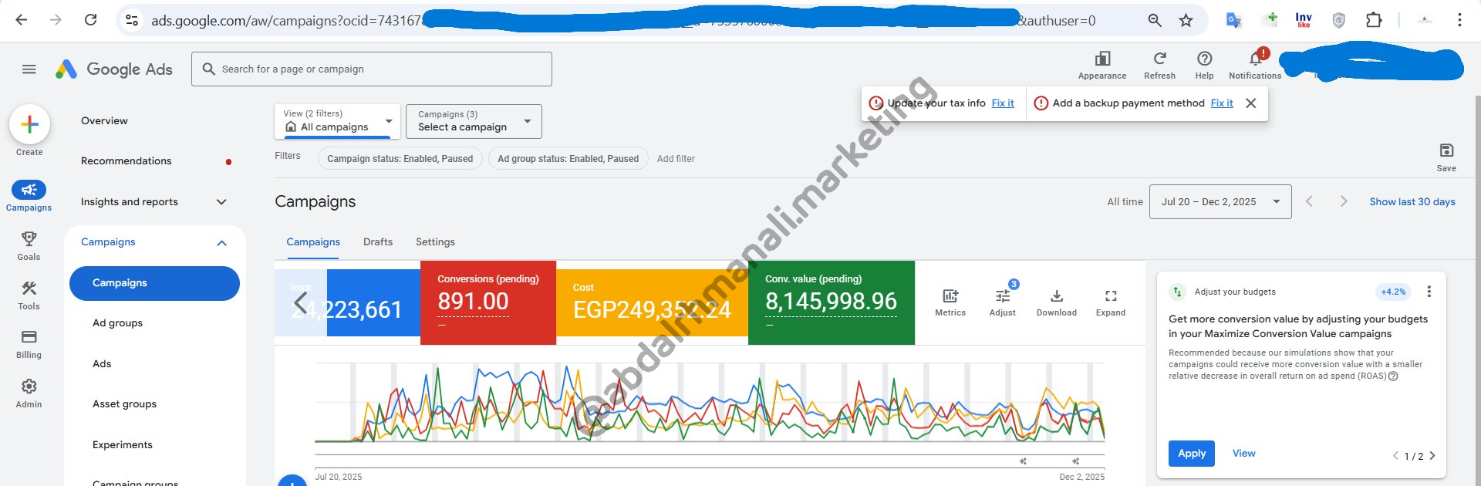Open the Extensions puzzle icon

click(1374, 21)
